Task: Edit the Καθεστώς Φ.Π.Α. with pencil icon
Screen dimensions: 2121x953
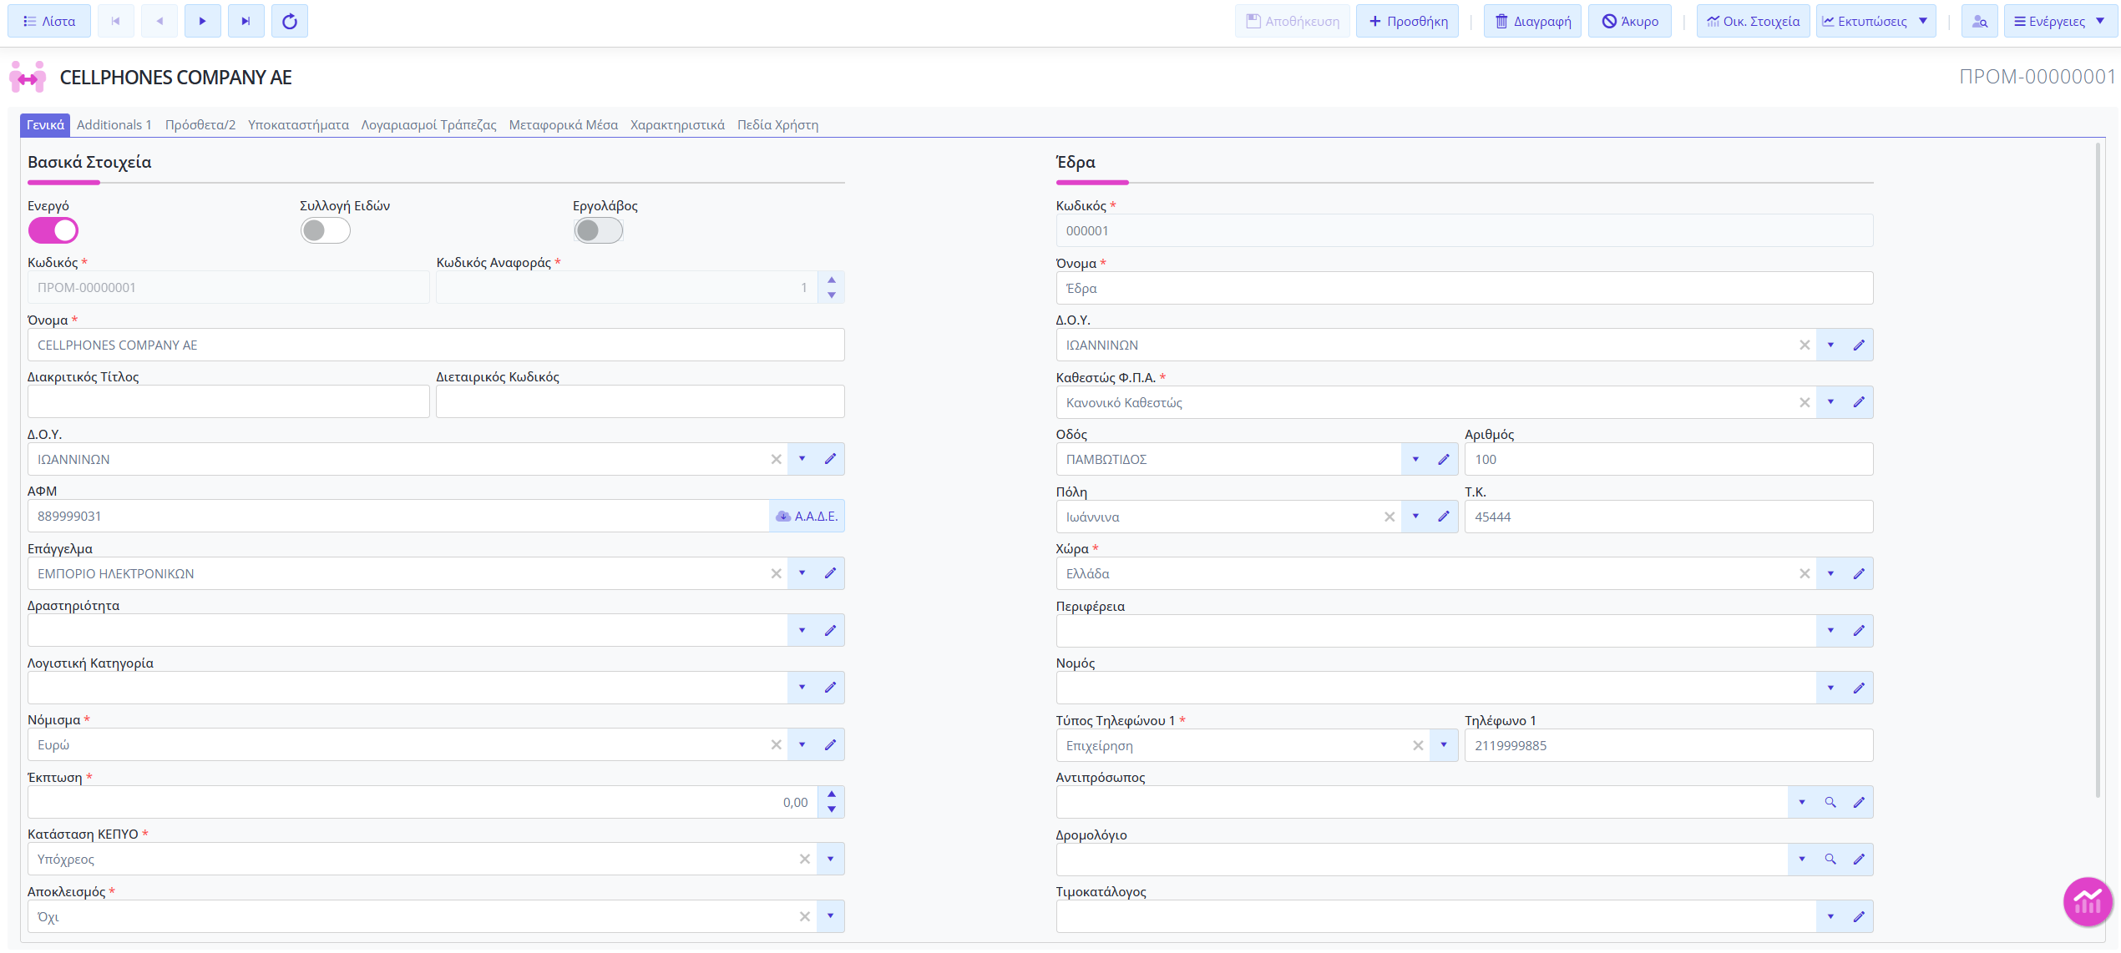Action: (x=1860, y=402)
